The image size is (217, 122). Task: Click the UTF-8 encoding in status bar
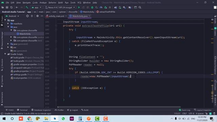[x=191, y=114]
